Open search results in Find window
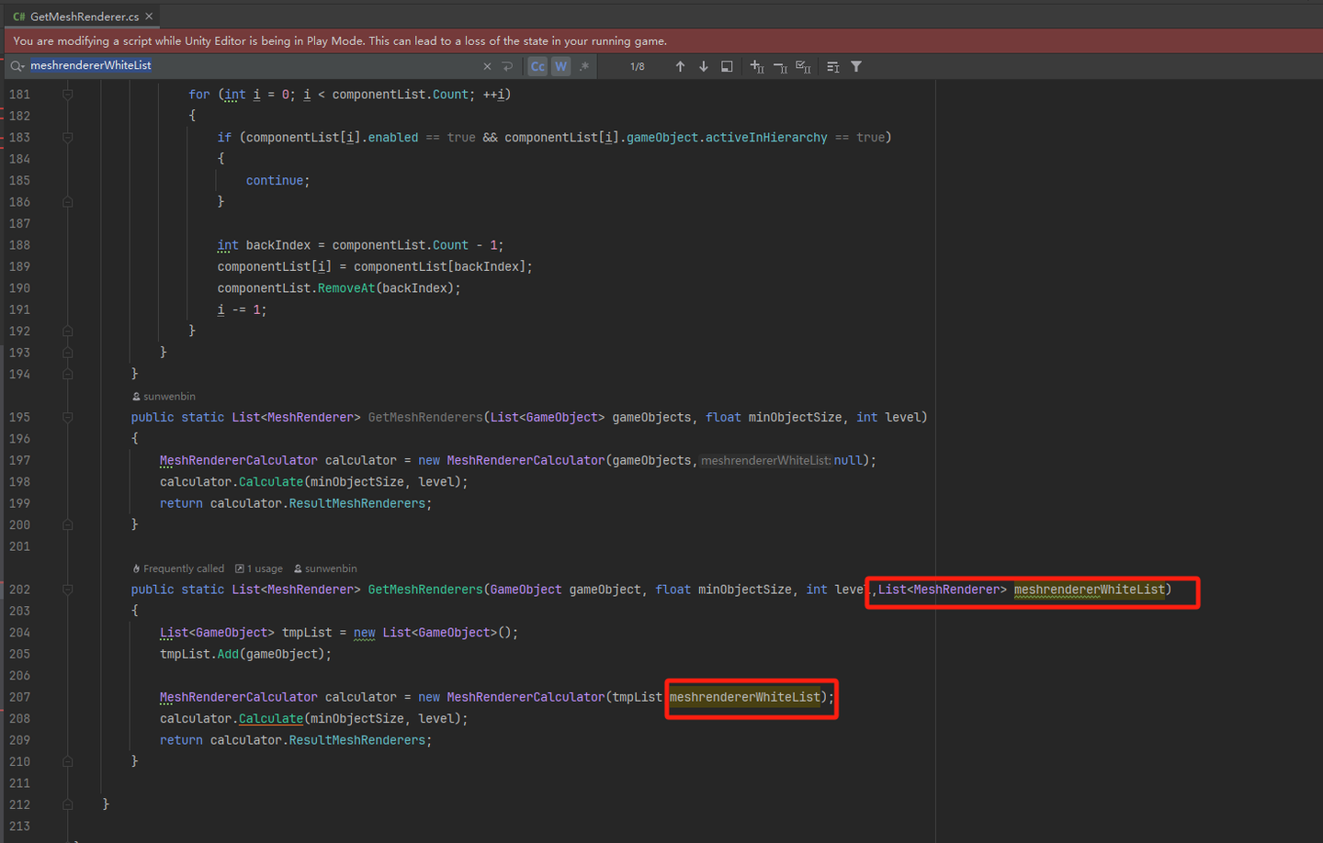The height and width of the screenshot is (843, 1323). [x=727, y=66]
